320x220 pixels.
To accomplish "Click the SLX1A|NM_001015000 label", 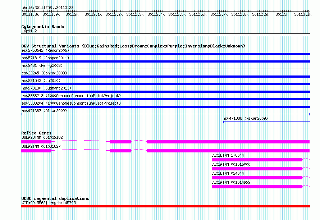I will (x=231, y=164).
